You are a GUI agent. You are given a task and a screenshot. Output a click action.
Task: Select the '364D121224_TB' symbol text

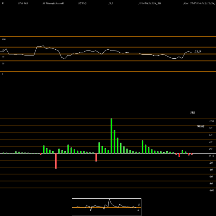pyautogui.click(x=150, y=3)
